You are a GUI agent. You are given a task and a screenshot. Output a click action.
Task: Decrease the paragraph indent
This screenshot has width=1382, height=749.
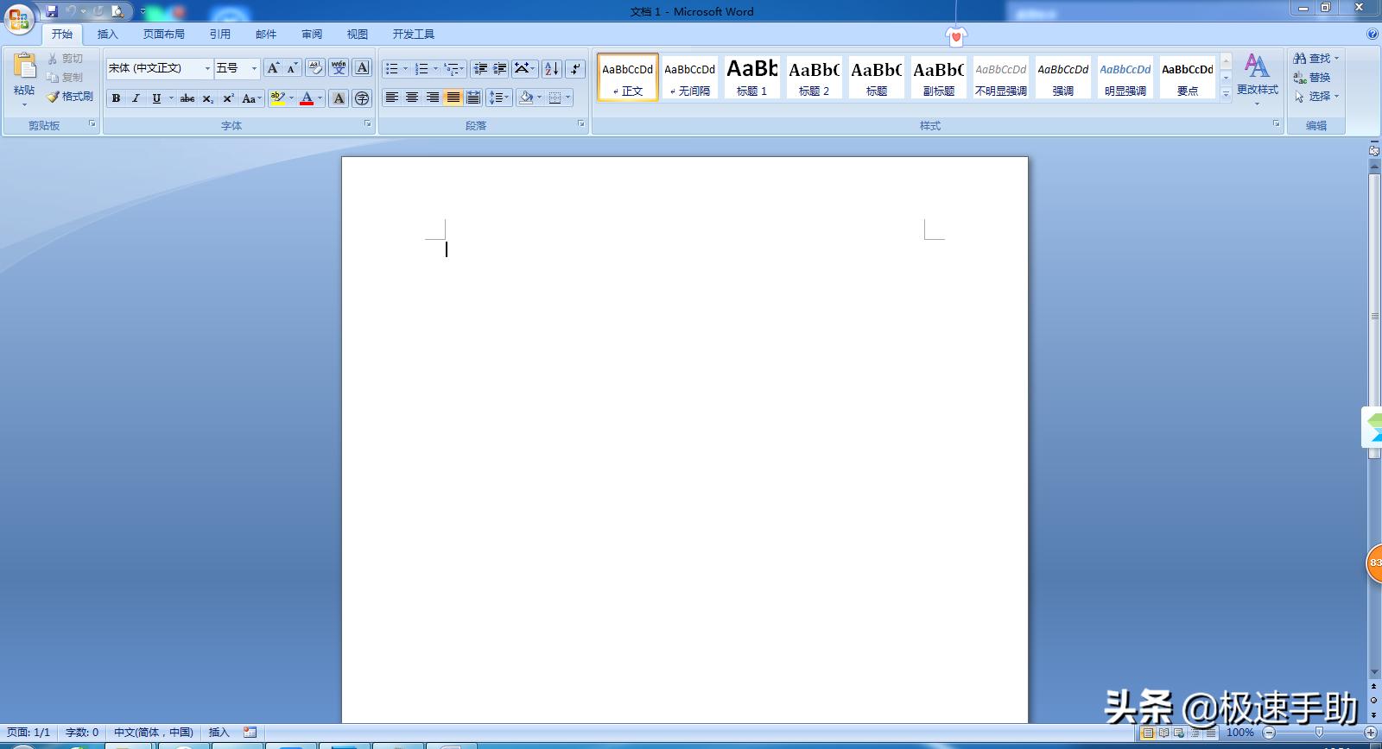[x=480, y=68]
